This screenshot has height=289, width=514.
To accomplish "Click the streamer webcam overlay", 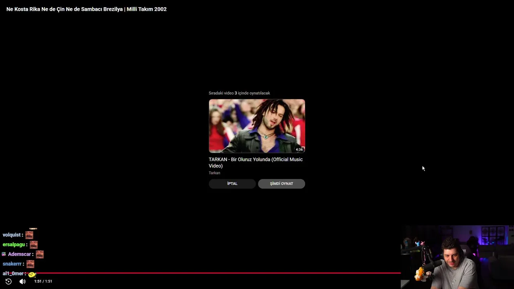I will pyautogui.click(x=457, y=257).
